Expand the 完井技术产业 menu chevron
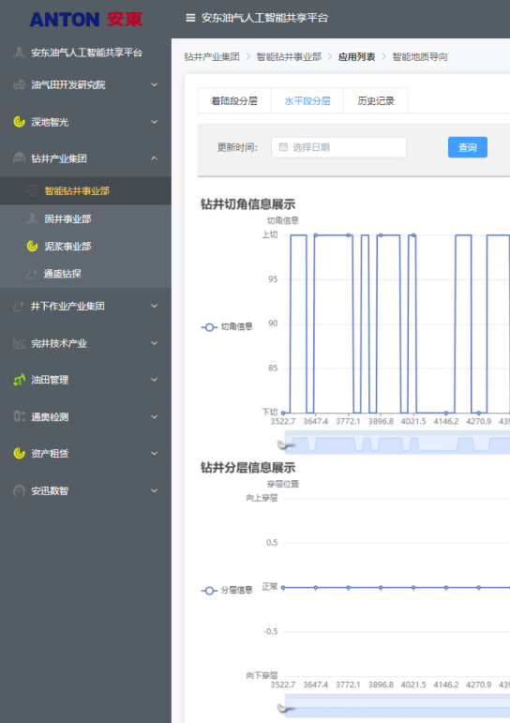Image resolution: width=510 pixels, height=723 pixels. [155, 343]
